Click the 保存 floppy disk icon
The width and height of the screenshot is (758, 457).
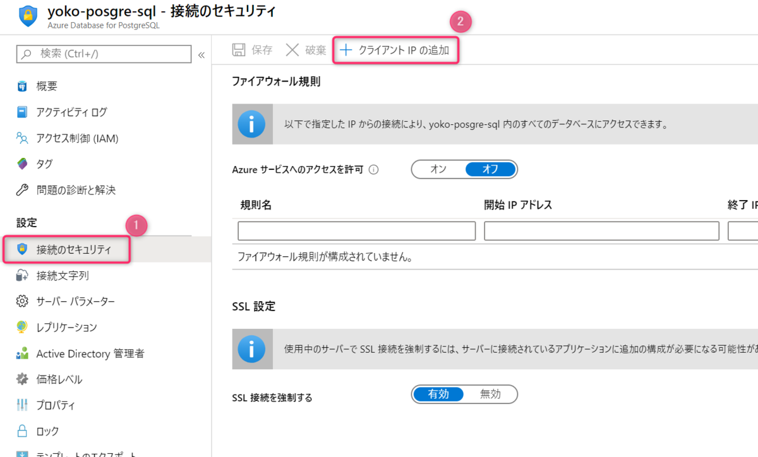239,50
